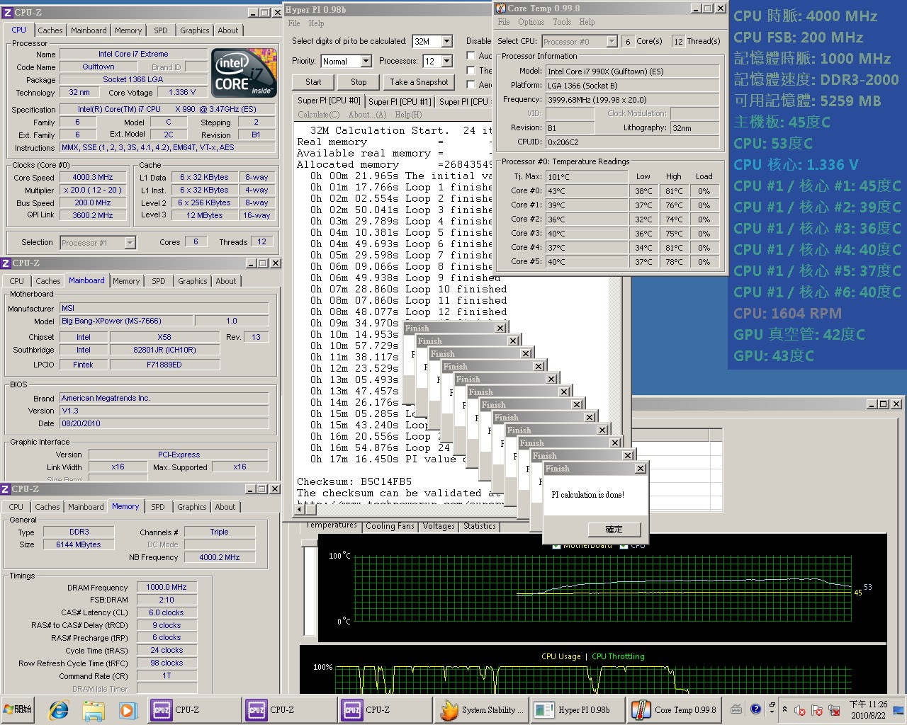The image size is (907, 725).
Task: Open Graphics tab in CPU-Z memory Timings window
Action: point(192,507)
